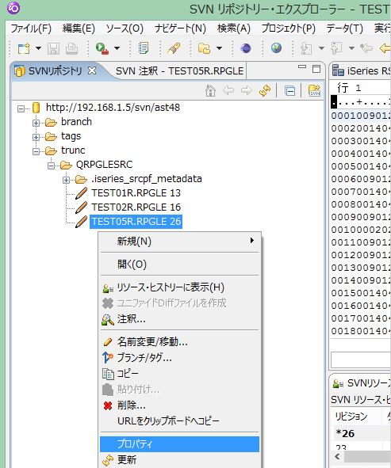Choose リソース・ヒストリーに表示(H)
The image size is (391, 468).
tap(180, 287)
